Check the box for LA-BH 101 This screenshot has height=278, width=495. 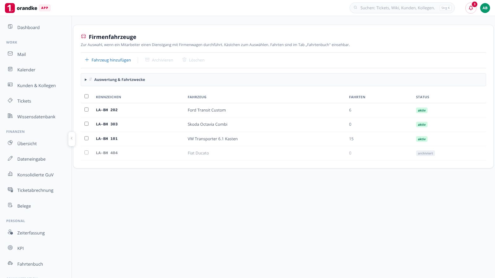[x=86, y=138]
